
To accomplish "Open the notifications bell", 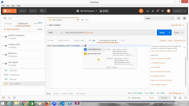I will tap(157, 11).
